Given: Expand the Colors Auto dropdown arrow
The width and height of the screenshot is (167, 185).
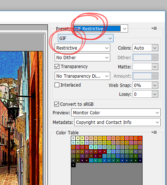Looking at the screenshot, I should [x=155, y=48].
